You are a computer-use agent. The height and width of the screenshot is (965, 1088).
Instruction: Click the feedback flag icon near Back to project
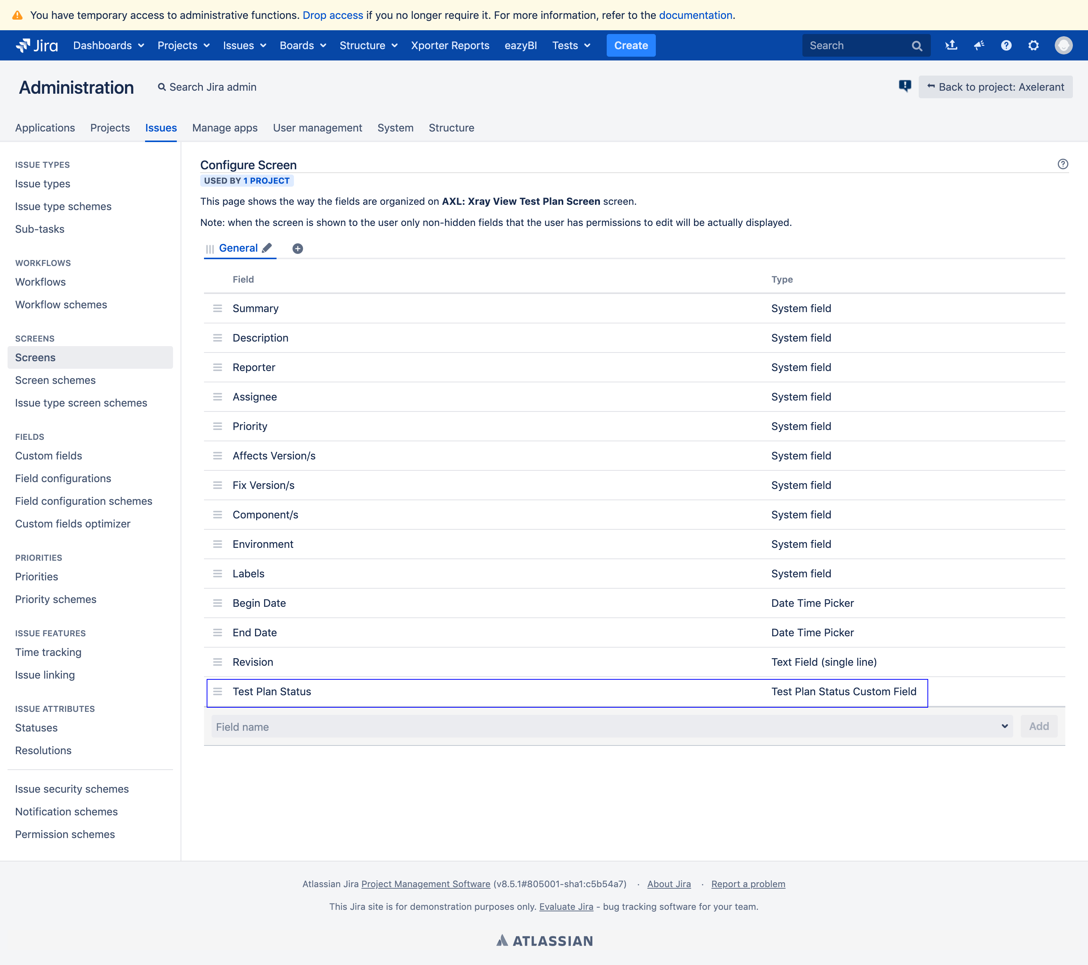coord(905,86)
